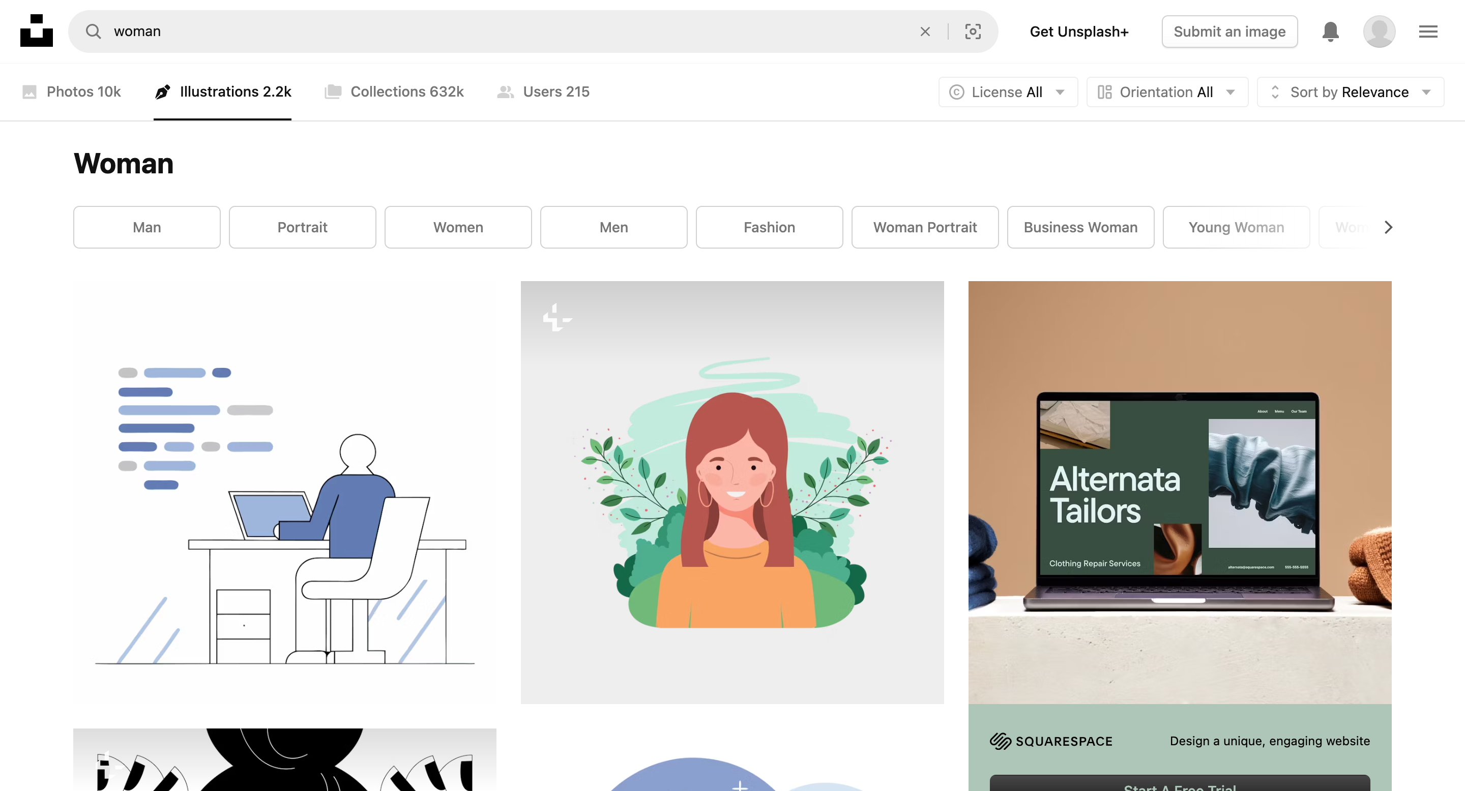Screen dimensions: 1465x791
Task: Switch to the Collections 632k tab
Action: click(x=394, y=92)
